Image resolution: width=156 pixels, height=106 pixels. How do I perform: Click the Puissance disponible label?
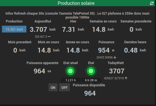pos(89,85)
